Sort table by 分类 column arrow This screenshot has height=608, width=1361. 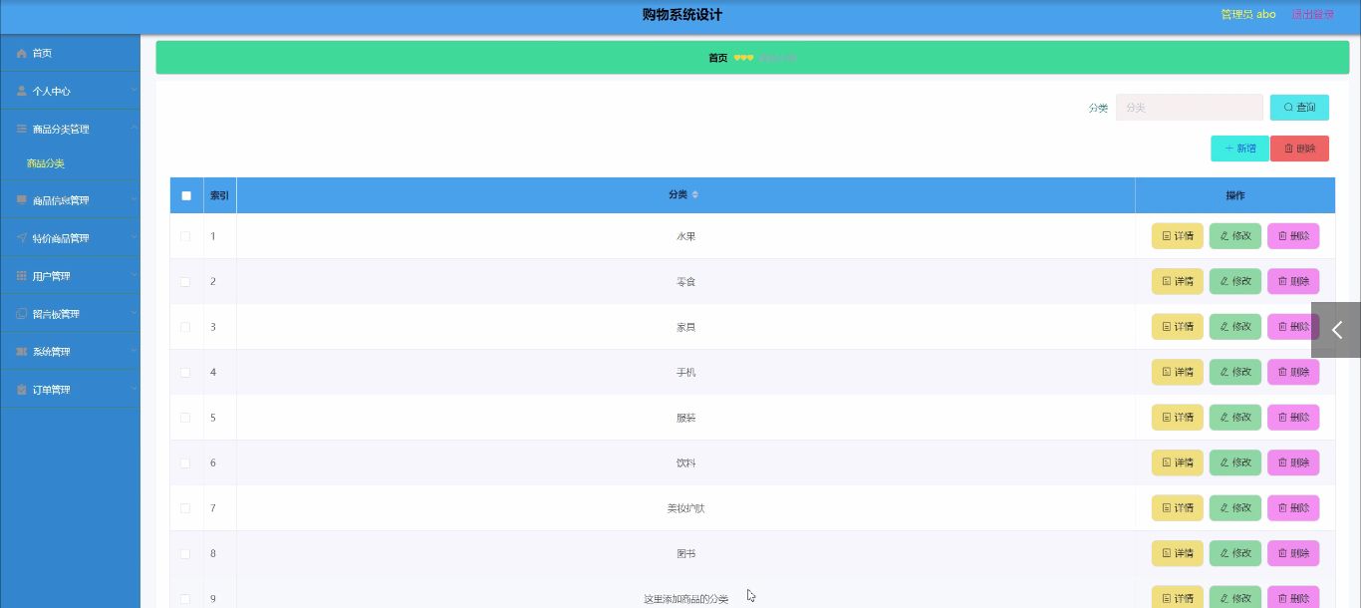click(695, 194)
